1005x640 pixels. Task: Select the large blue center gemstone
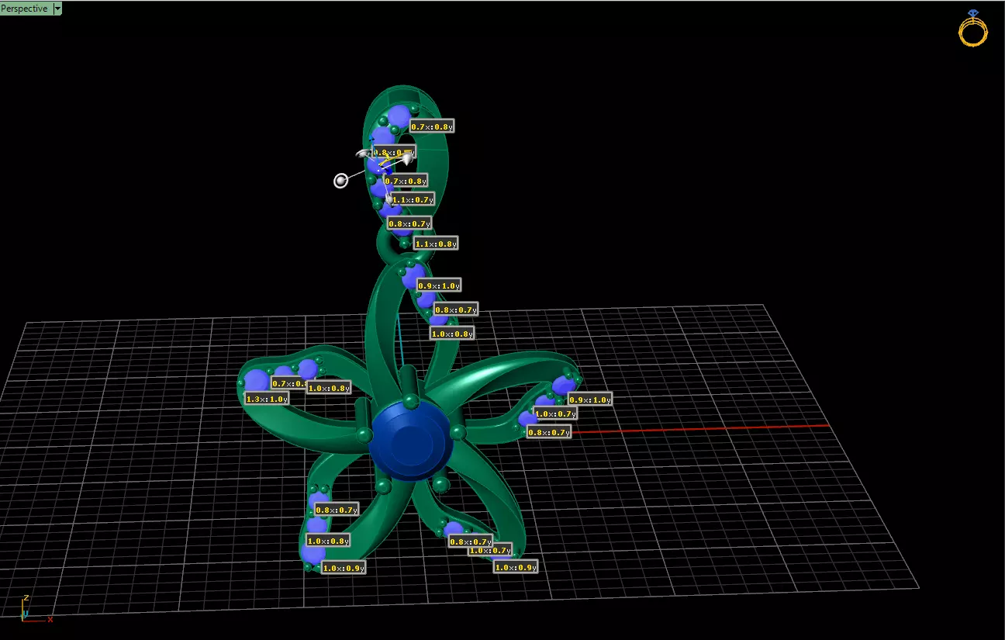coord(410,442)
